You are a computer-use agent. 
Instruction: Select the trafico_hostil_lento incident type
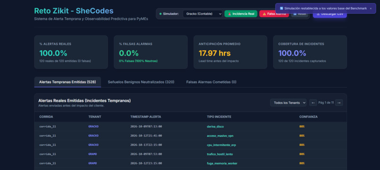tap(220, 154)
